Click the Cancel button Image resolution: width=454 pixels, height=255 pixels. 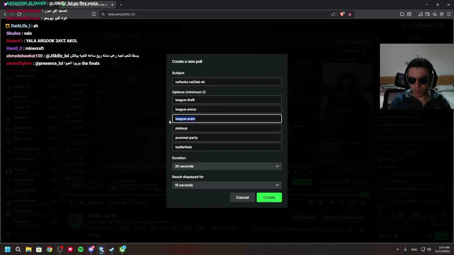(243, 197)
